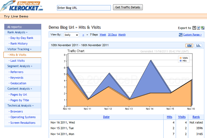Show the Month range
Viewport: 207px width, 138px height.
(x=122, y=35)
